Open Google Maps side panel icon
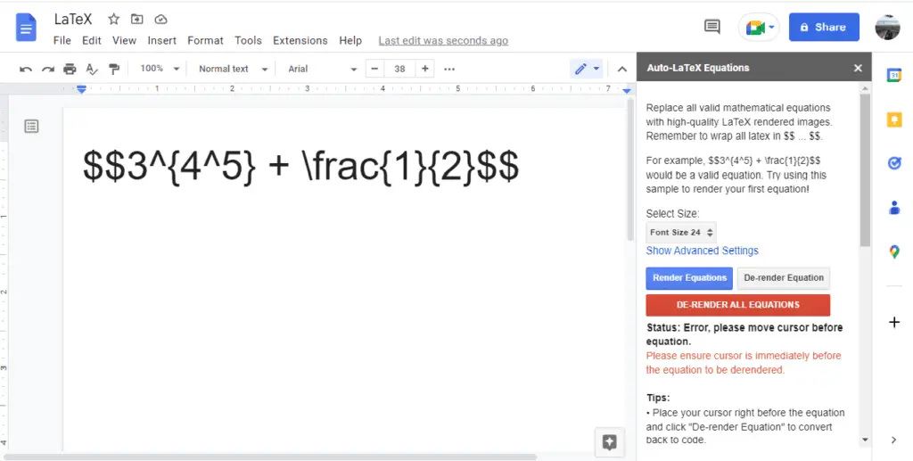 pyautogui.click(x=894, y=251)
